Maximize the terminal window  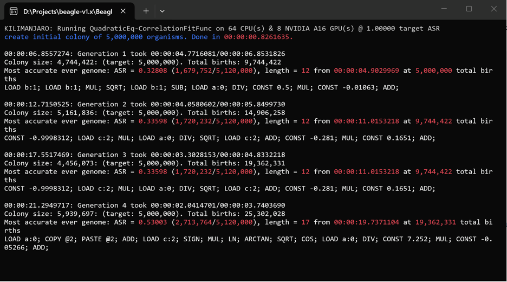(469, 9)
